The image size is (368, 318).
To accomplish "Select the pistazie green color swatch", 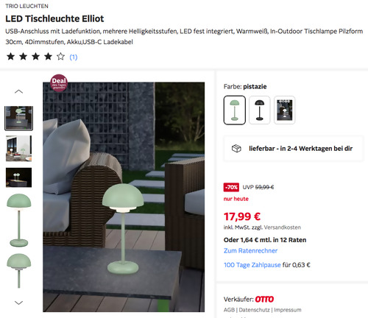I will click(x=235, y=110).
